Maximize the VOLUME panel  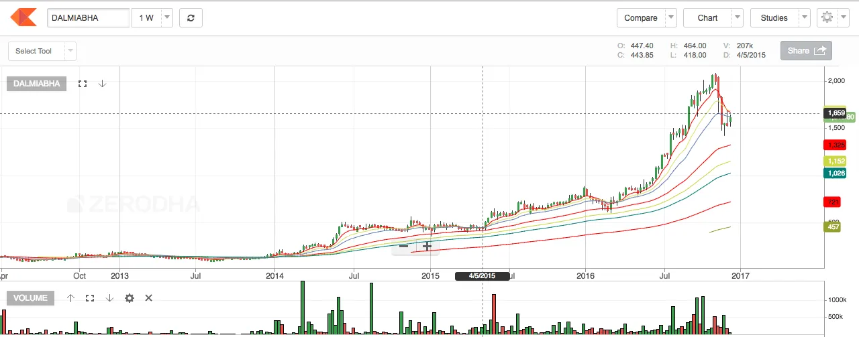(90, 298)
